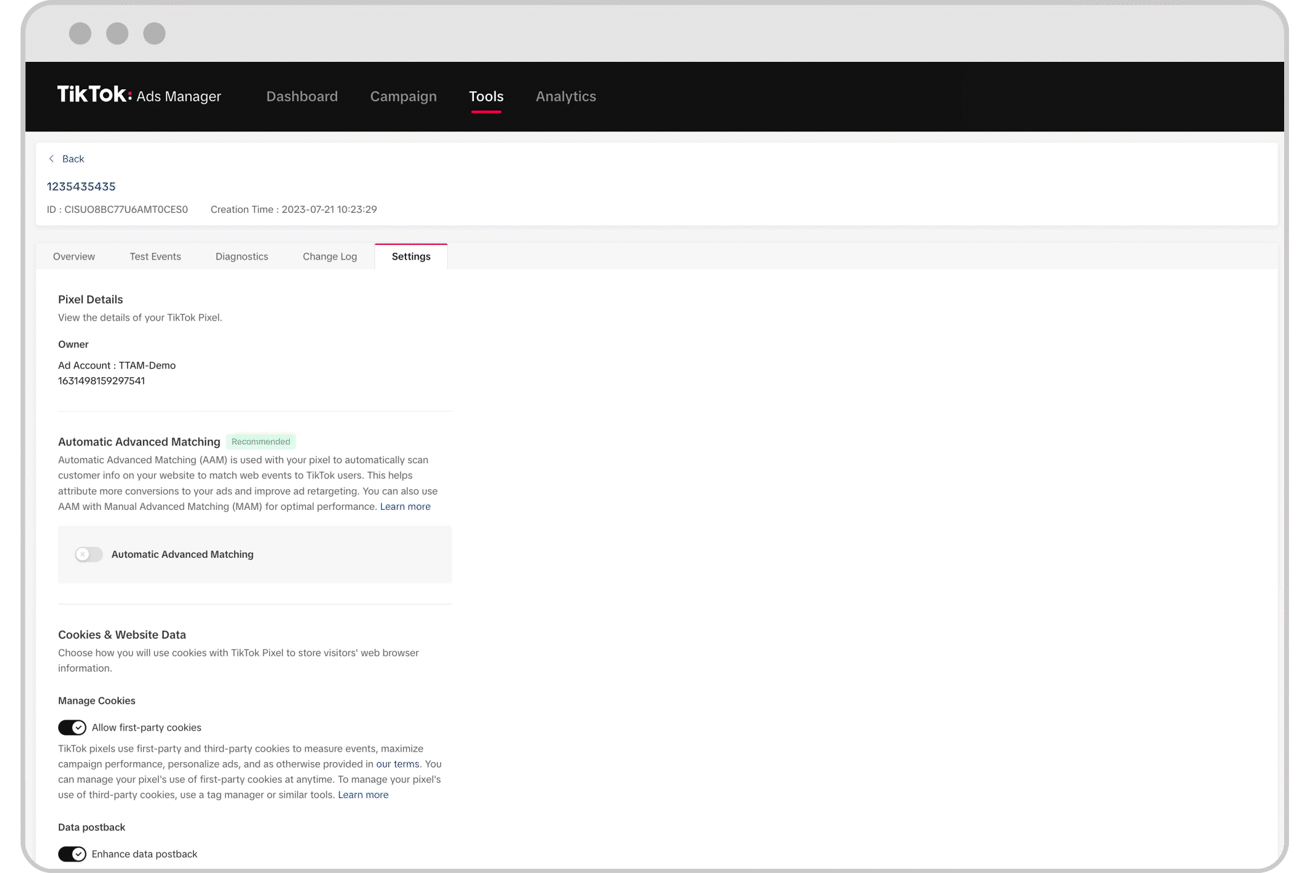1309x873 pixels.
Task: Click Learn more link for cookies
Action: pos(362,794)
